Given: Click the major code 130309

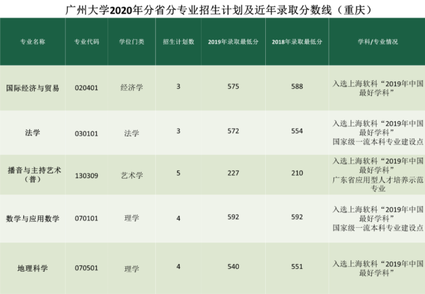Looking at the screenshot, I should pyautogui.click(x=86, y=175).
